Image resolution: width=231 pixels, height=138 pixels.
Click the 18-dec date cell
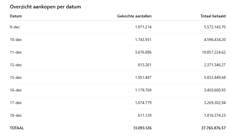pyautogui.click(x=16, y=115)
